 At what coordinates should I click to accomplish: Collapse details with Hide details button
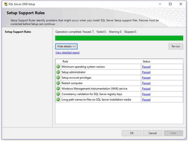tap(66, 46)
